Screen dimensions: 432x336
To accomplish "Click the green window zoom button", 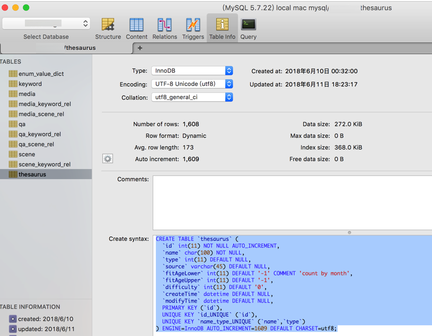I will point(26,7).
